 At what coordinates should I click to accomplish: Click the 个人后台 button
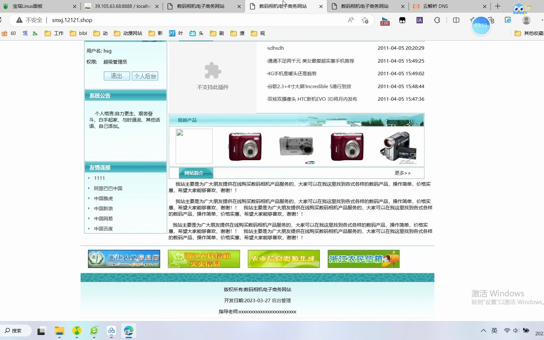click(145, 76)
